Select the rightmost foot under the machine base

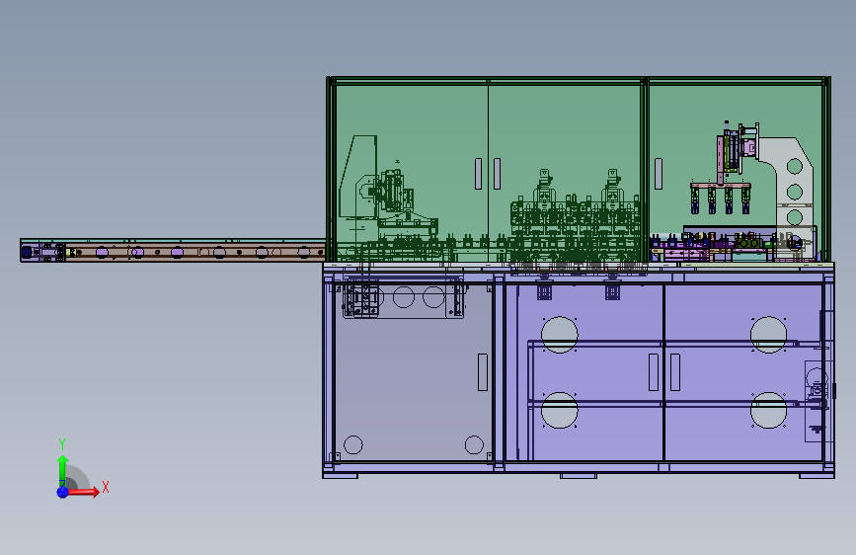(817, 476)
